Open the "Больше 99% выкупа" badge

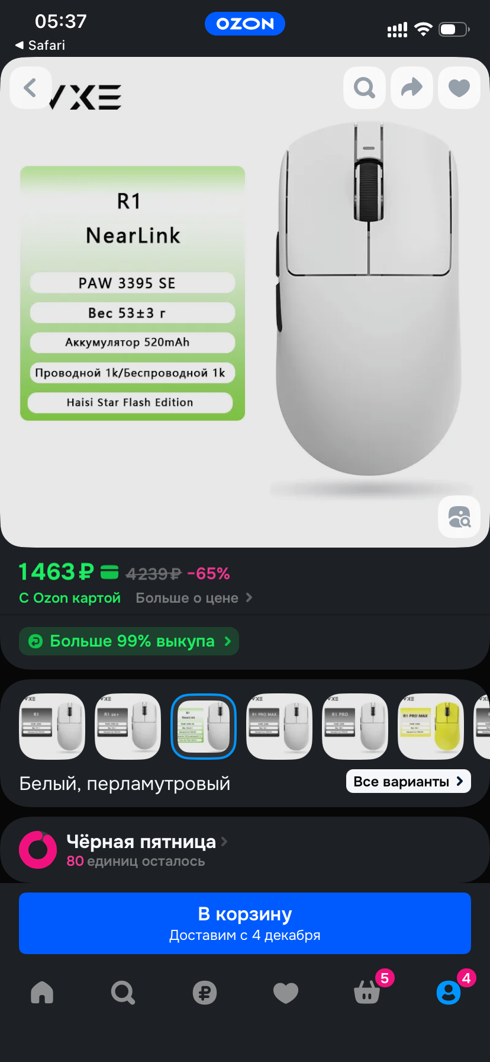coord(129,641)
